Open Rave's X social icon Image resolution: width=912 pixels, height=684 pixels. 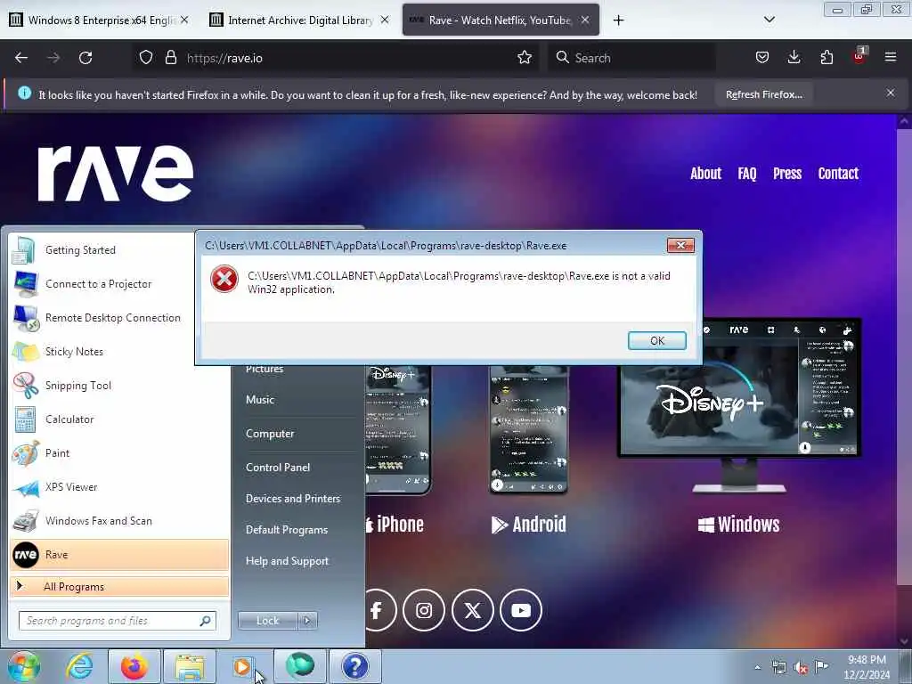pyautogui.click(x=472, y=610)
